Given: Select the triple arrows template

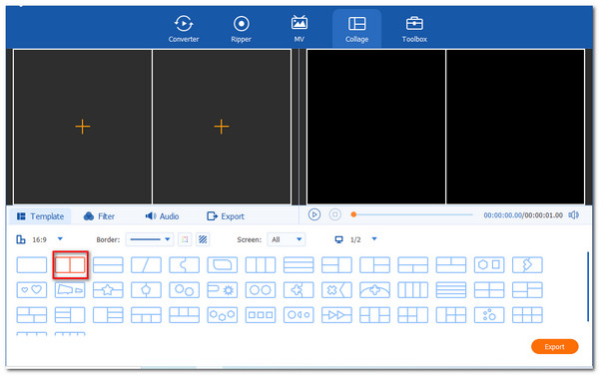Looking at the screenshot, I should pyautogui.click(x=336, y=315).
